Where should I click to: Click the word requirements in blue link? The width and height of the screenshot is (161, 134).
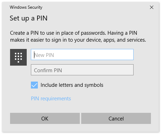click(56, 99)
